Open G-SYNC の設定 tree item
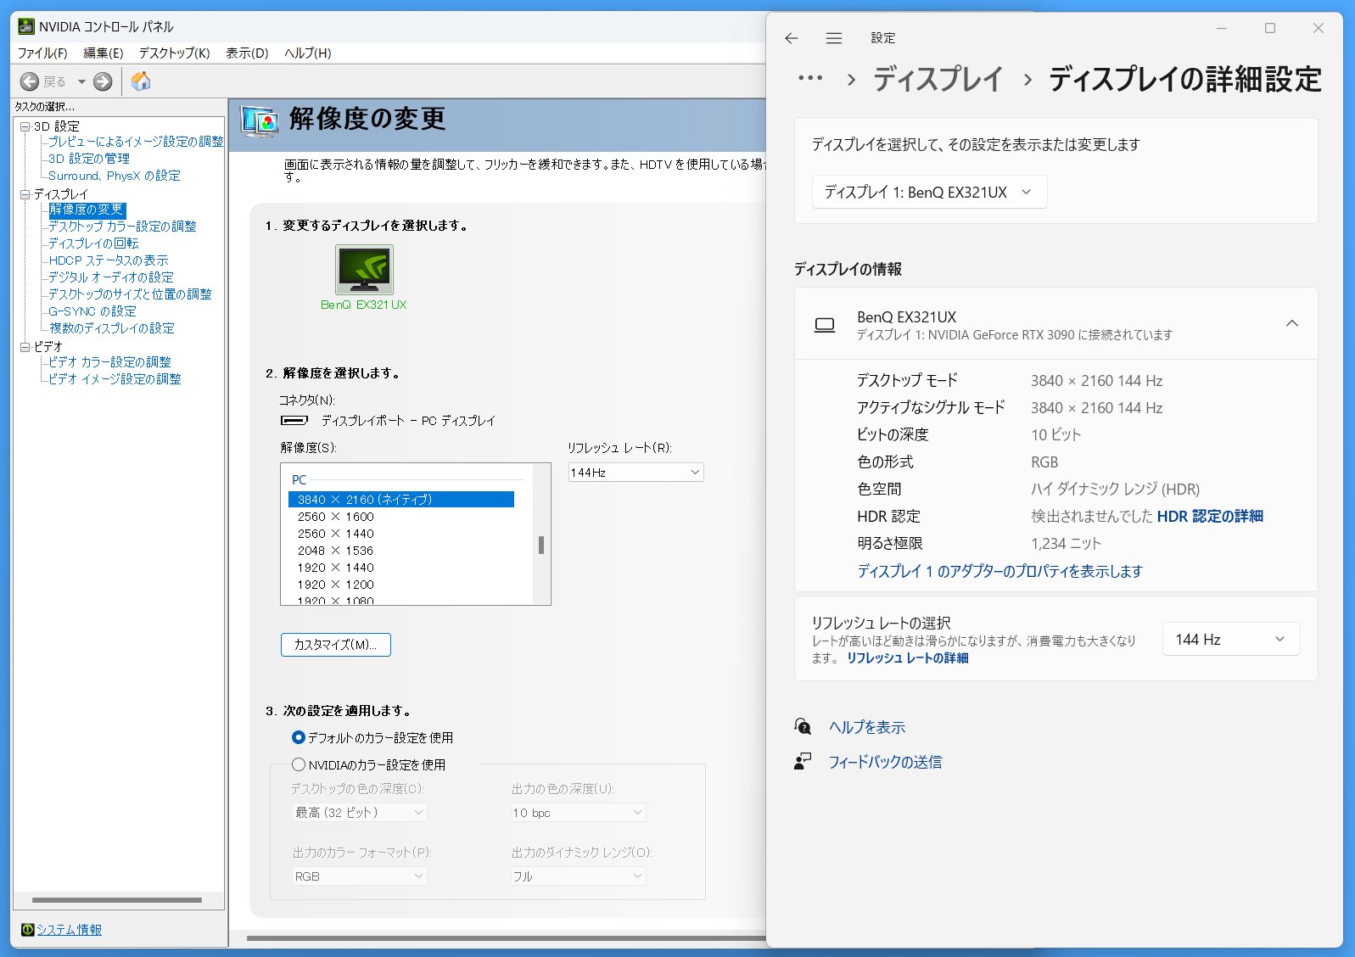Viewport: 1355px width, 957px height. (x=92, y=311)
